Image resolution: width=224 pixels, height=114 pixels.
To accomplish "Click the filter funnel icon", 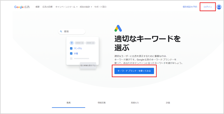I will (x=72, y=43).
